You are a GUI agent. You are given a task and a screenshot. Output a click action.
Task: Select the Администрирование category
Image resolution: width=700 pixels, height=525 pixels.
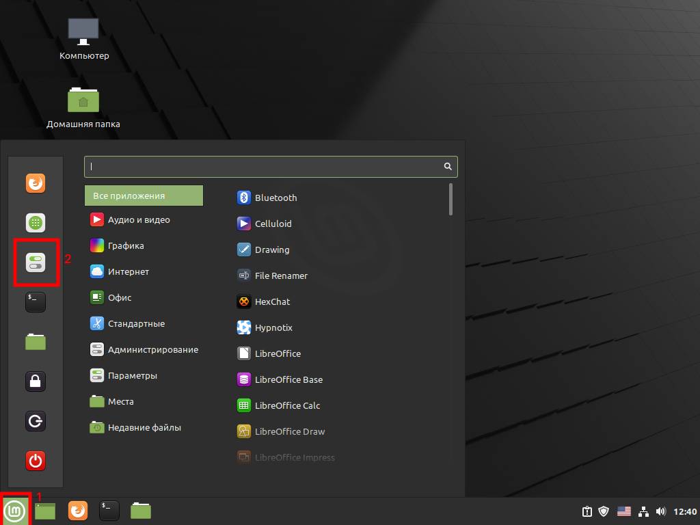(152, 350)
